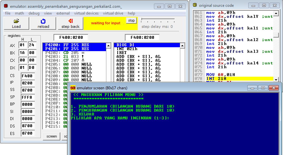Open the debug menu
The image size is (283, 155).
[x=34, y=13]
